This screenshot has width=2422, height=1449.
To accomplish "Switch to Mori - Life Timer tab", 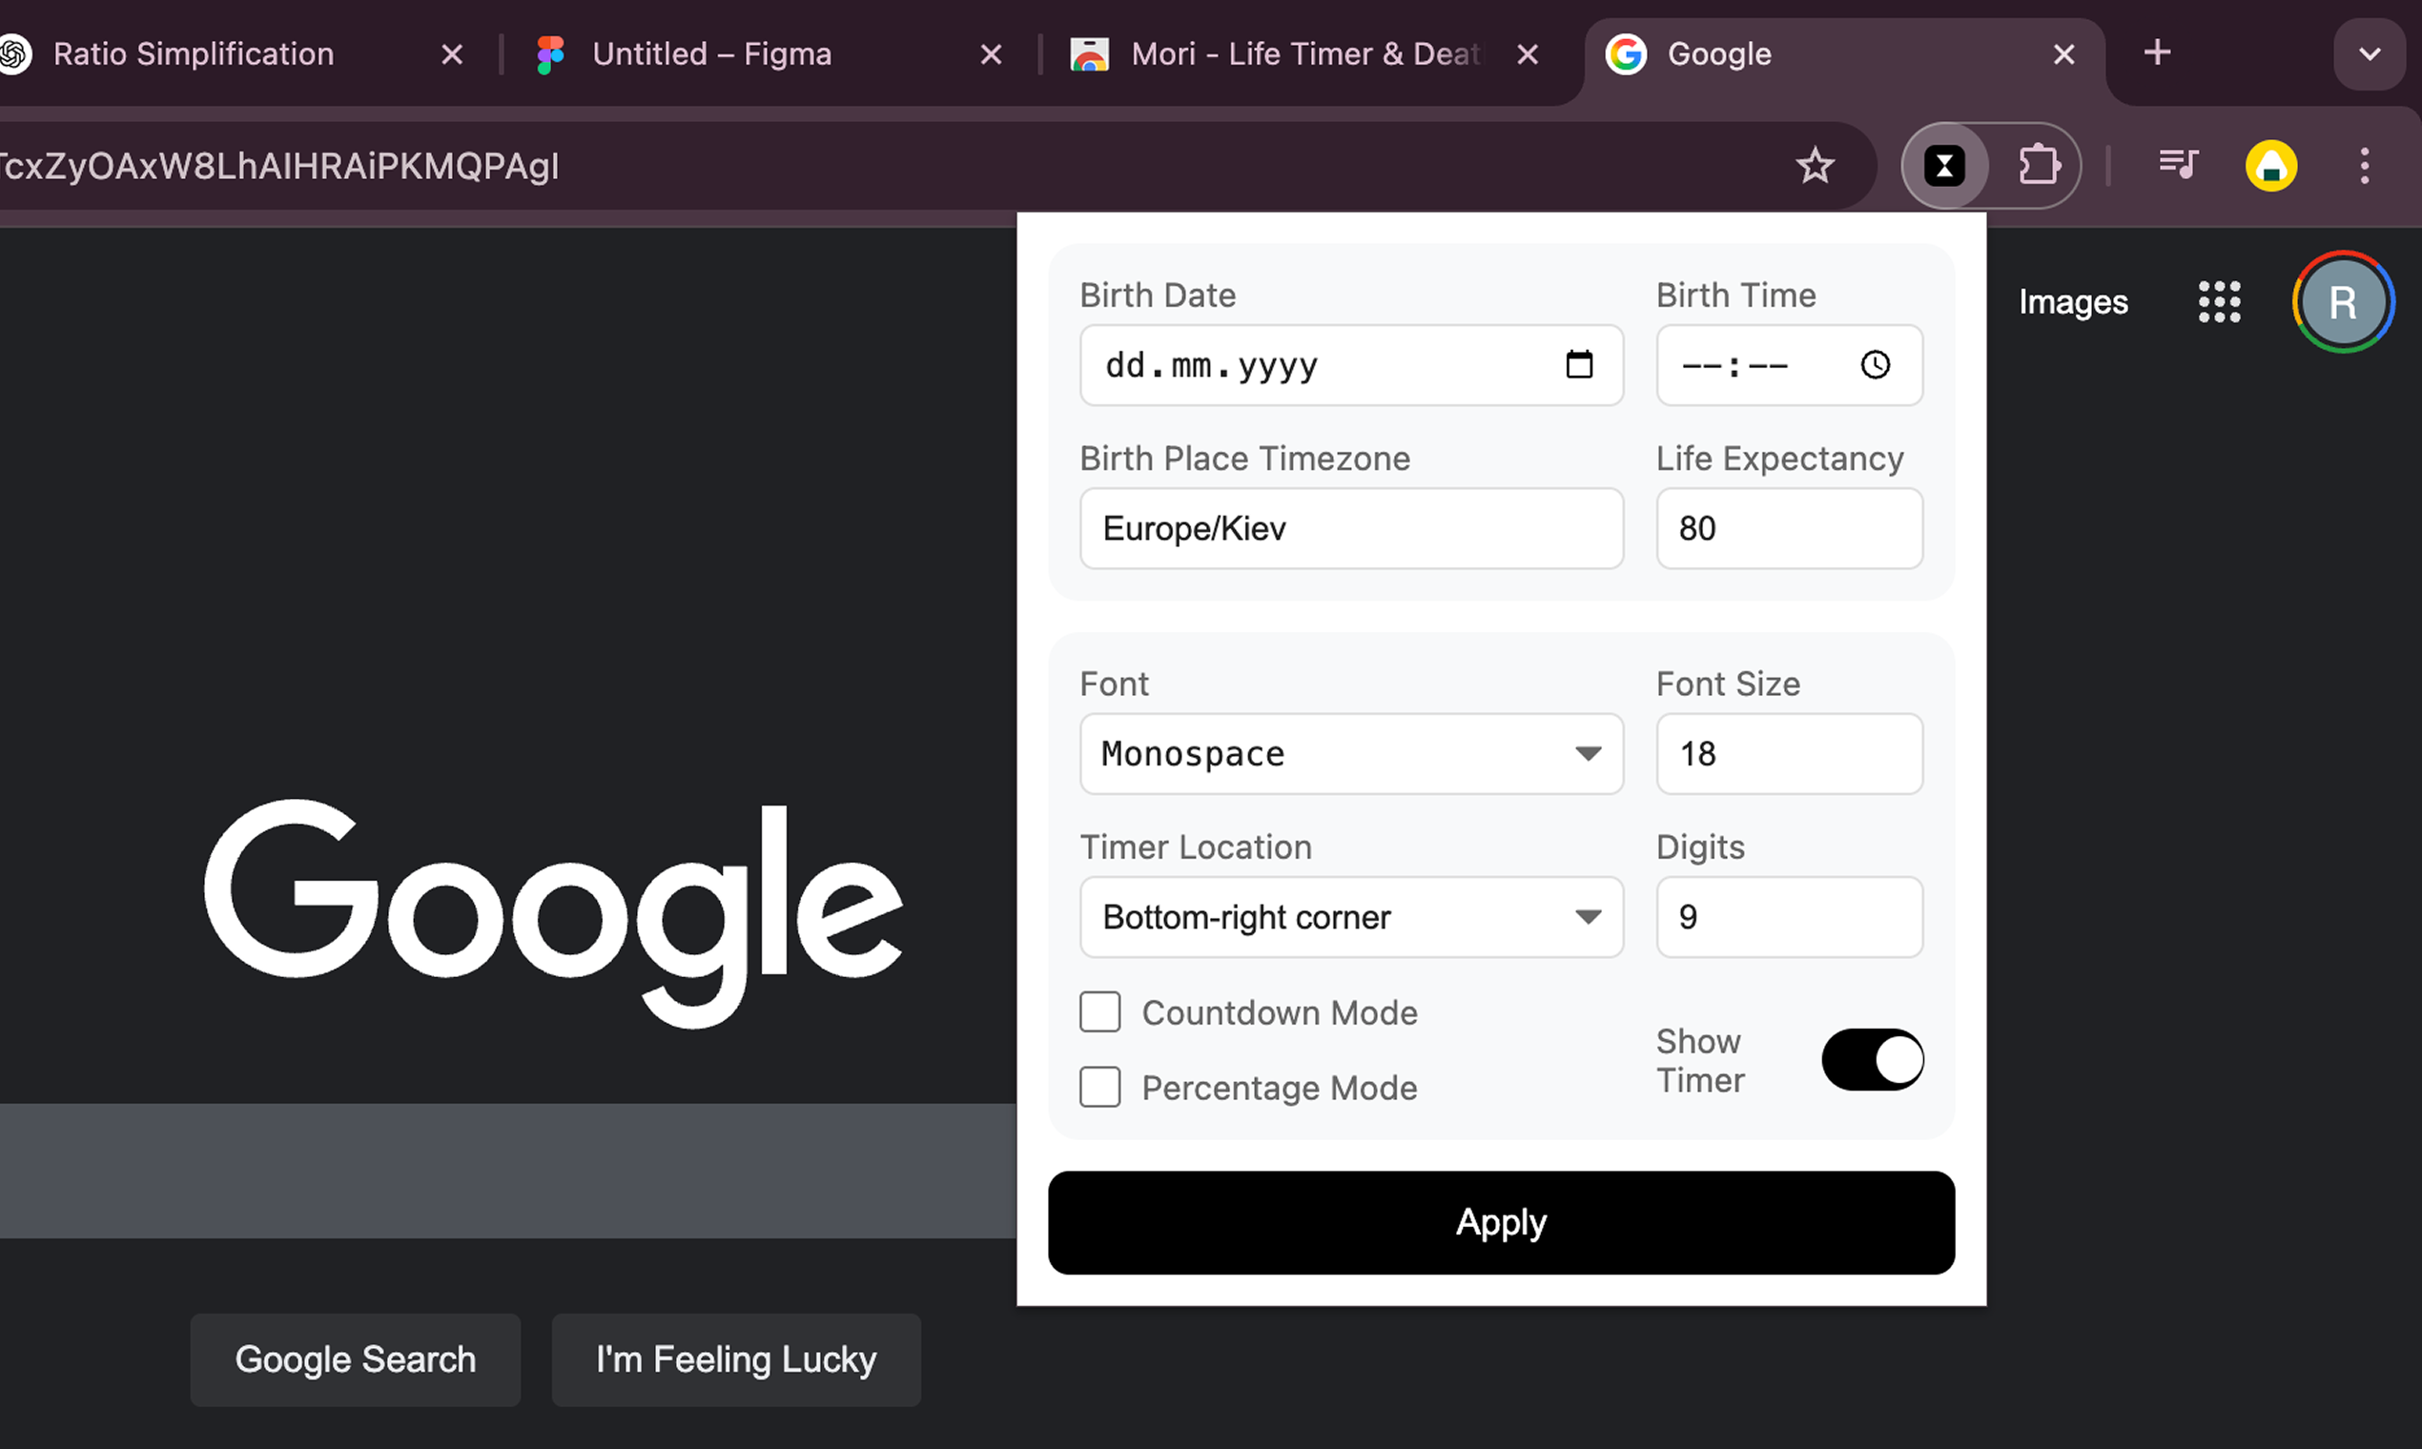I will pos(1303,53).
